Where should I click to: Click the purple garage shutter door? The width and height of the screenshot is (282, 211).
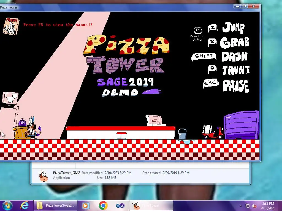241,125
